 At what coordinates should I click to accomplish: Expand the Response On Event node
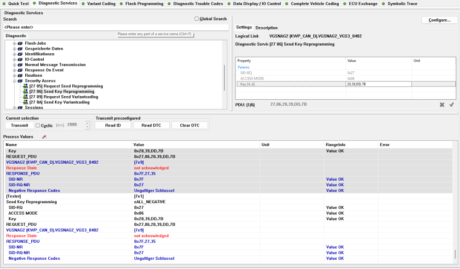14,70
